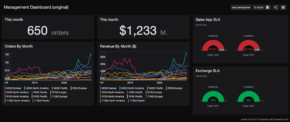The width and height of the screenshot is (290, 122).
Task: Click the Management Dashboard (original) title
Action: (36, 7)
